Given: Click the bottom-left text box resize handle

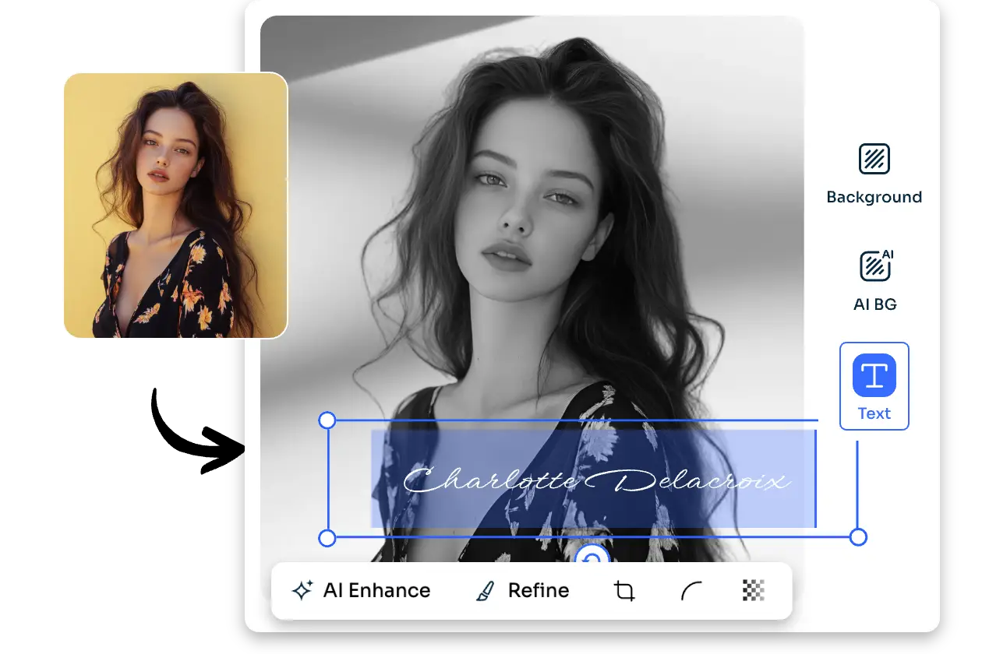Looking at the screenshot, I should coord(327,538).
